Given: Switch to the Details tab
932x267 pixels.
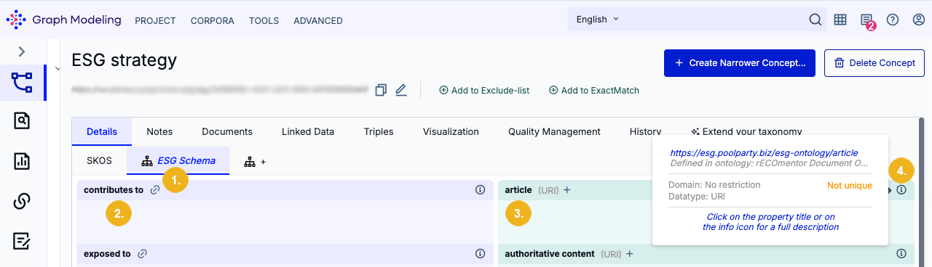Looking at the screenshot, I should pos(102,131).
